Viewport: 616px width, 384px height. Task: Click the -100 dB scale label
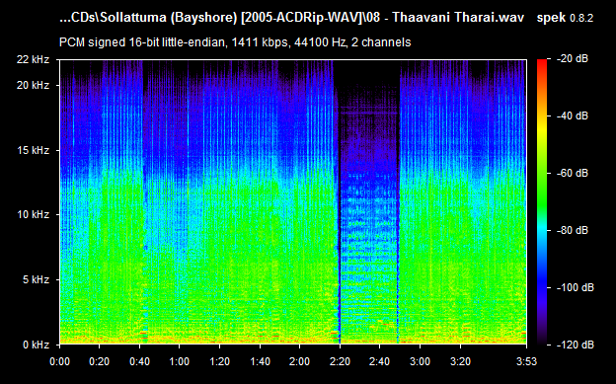click(576, 287)
